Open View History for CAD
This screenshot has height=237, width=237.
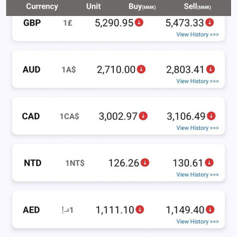click(197, 128)
